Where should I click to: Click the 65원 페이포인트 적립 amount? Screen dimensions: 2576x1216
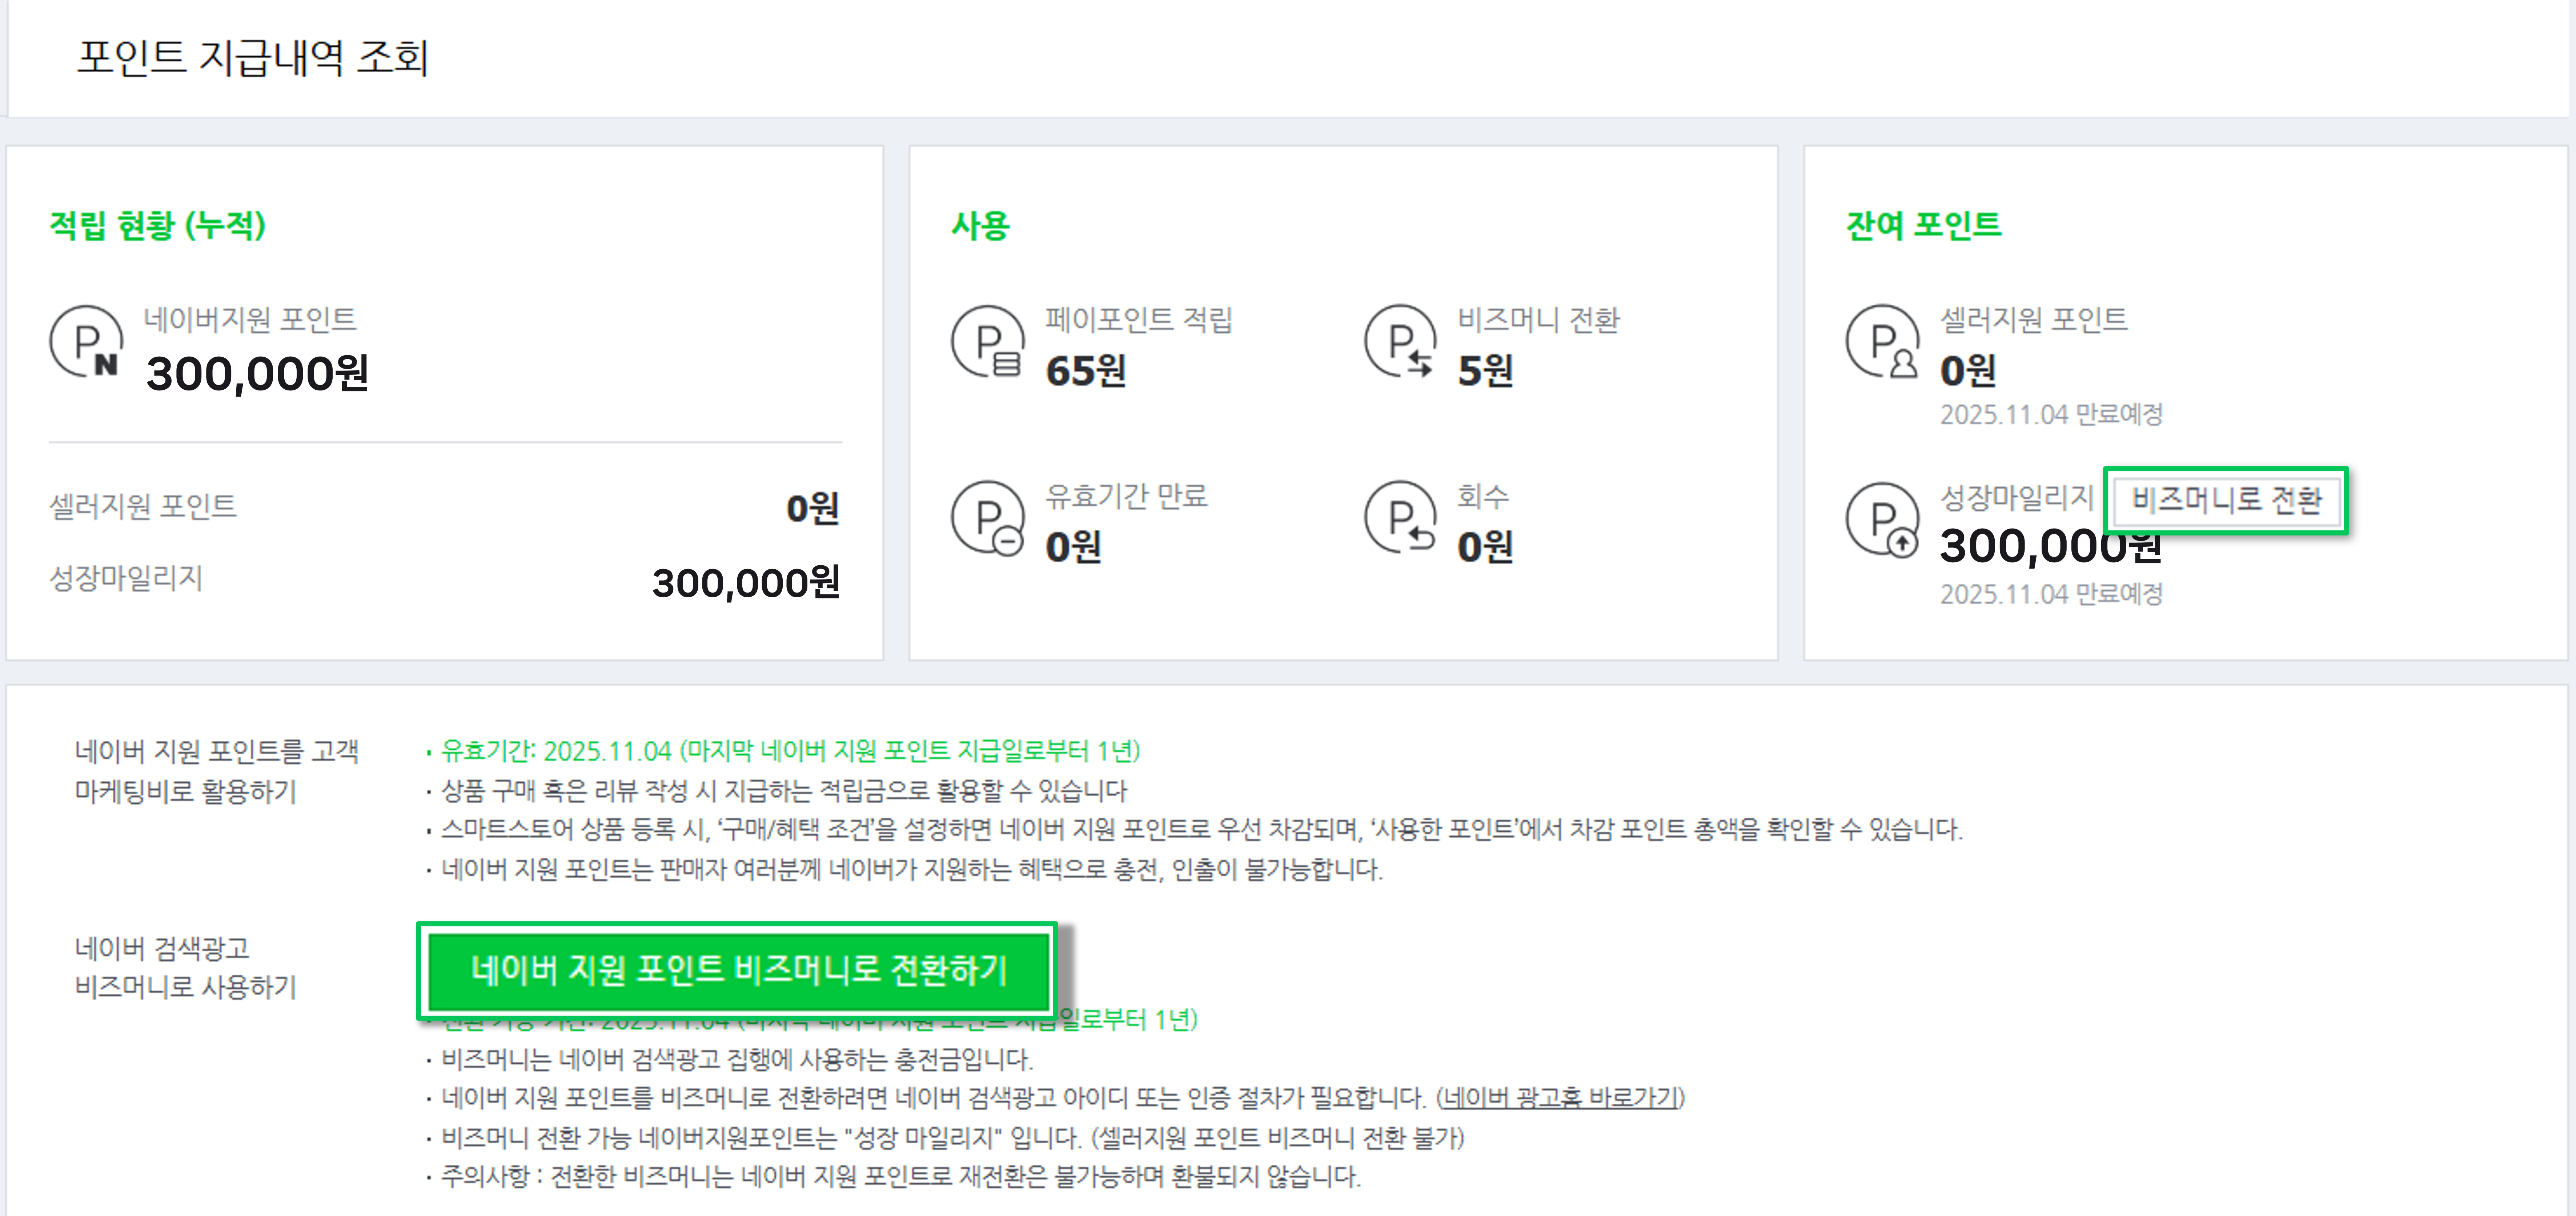pos(1085,371)
